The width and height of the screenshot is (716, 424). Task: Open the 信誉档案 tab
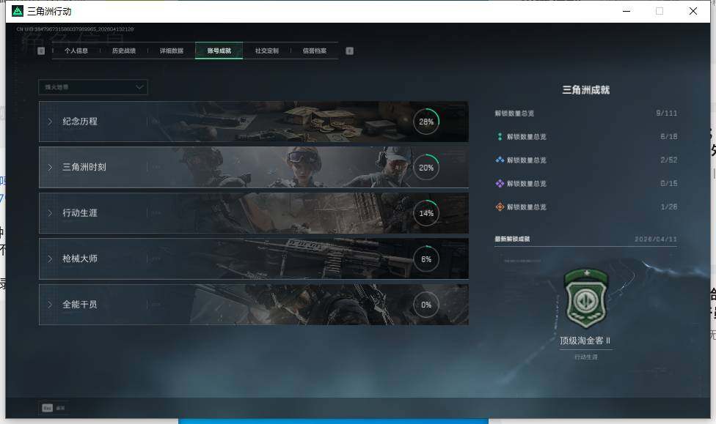(314, 51)
